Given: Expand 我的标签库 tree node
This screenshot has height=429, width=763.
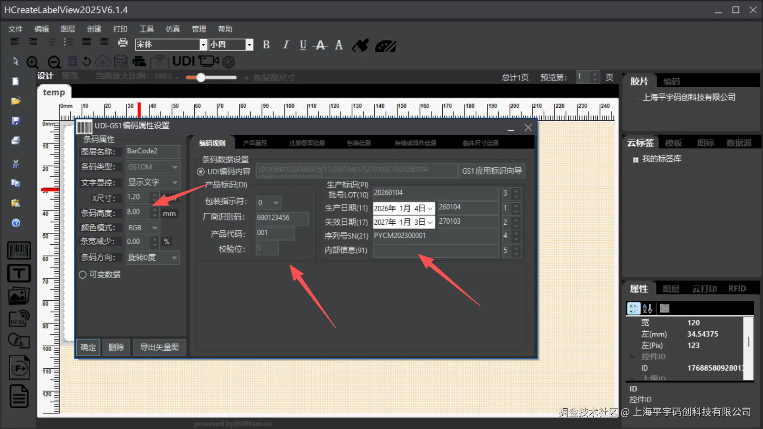Looking at the screenshot, I should tap(635, 160).
